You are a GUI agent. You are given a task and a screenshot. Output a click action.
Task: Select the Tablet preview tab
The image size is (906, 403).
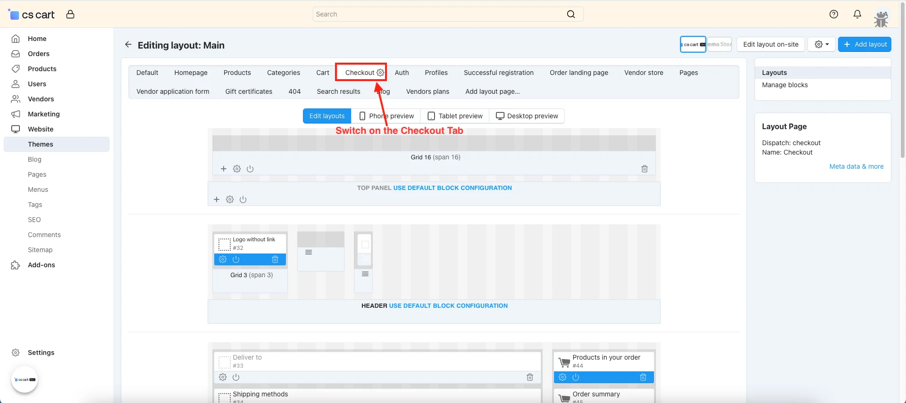pyautogui.click(x=455, y=116)
